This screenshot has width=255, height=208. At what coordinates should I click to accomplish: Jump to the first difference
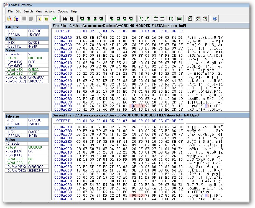(x=82, y=19)
